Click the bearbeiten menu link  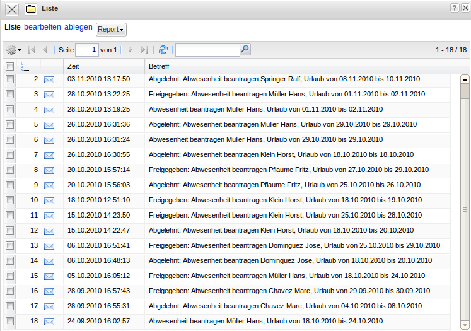tap(42, 28)
